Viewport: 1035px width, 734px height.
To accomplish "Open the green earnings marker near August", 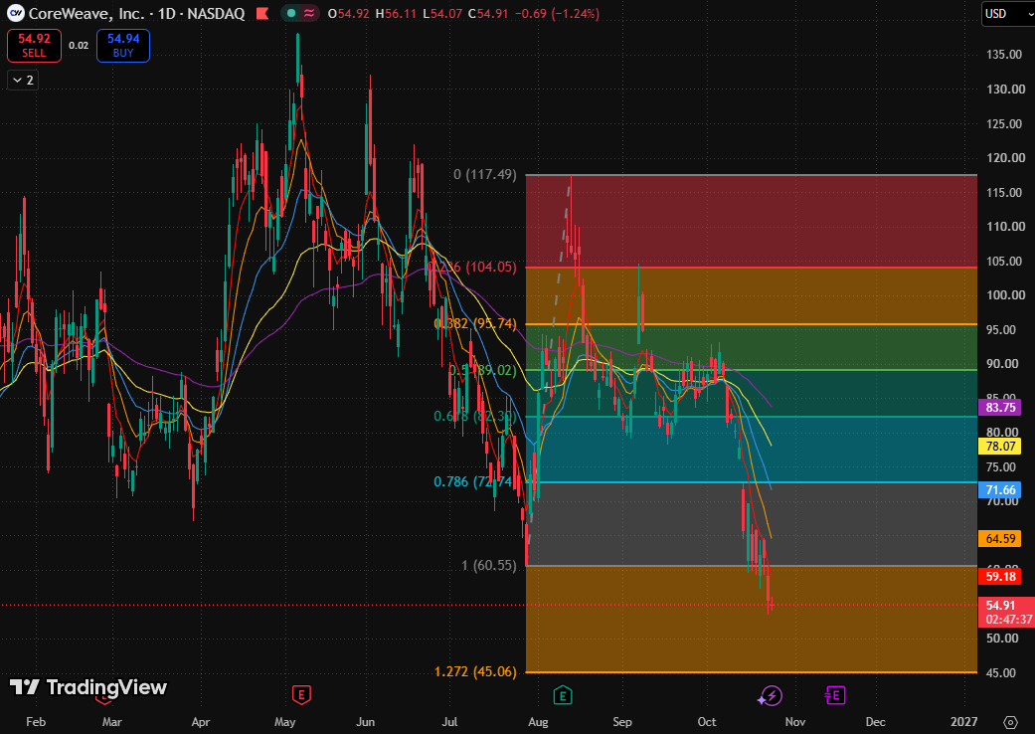I will tap(563, 694).
